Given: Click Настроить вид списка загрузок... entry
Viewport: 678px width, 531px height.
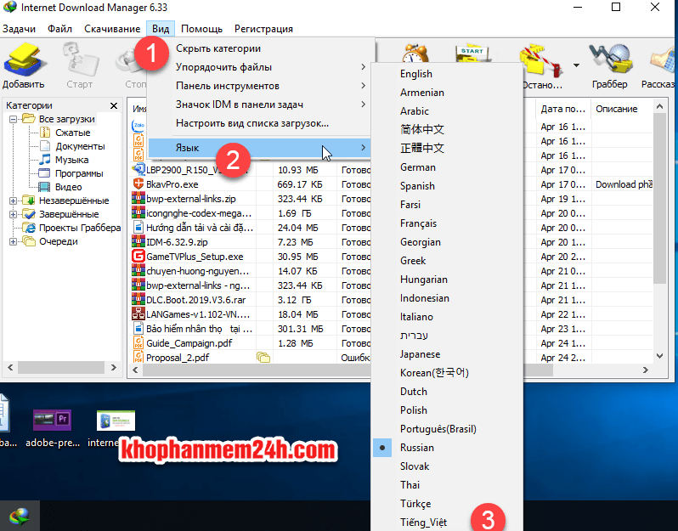Looking at the screenshot, I should coord(251,123).
